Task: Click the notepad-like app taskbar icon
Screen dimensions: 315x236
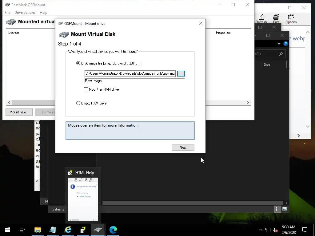Action: click(53, 230)
